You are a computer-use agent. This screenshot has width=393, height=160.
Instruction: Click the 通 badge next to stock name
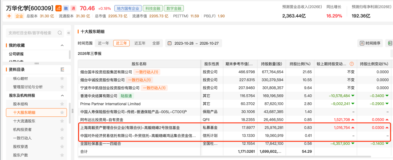[73, 8]
